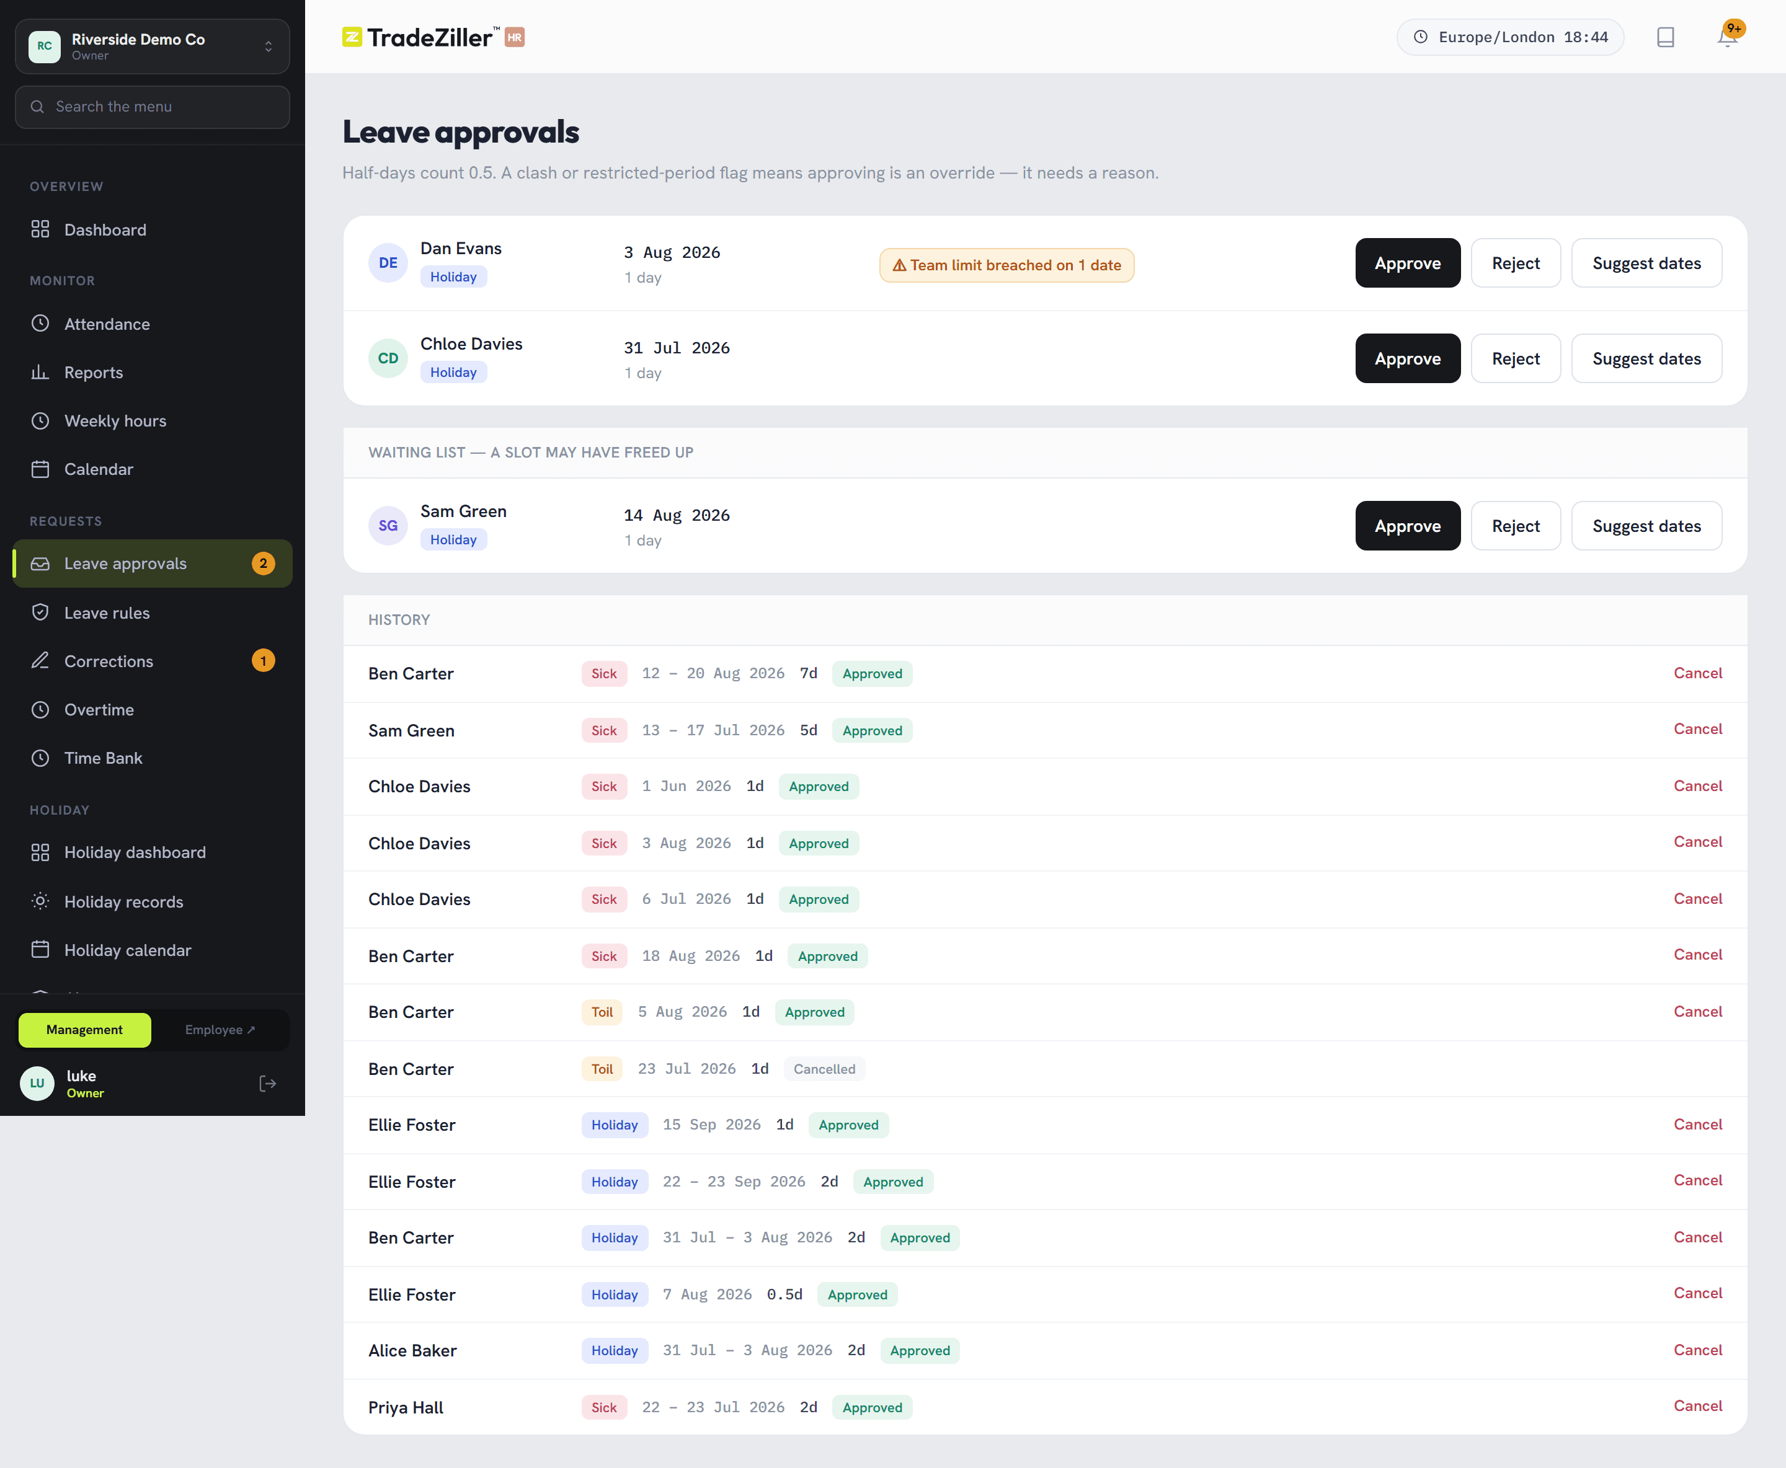The image size is (1786, 1468).
Task: Expand the Riverside Demo Co workspace switcher
Action: click(x=153, y=46)
